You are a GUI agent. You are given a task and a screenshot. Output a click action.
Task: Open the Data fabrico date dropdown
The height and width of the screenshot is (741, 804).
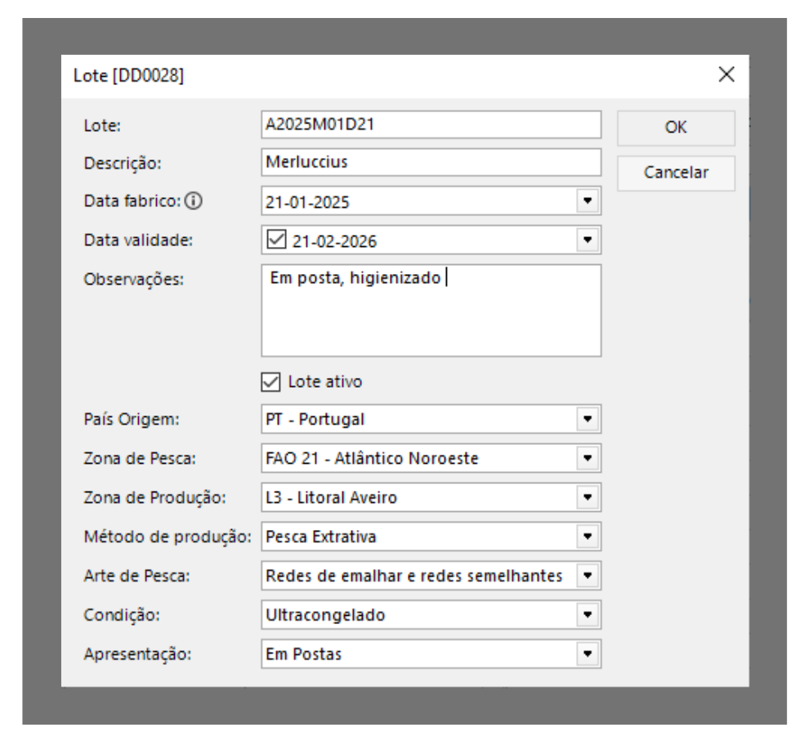point(586,200)
